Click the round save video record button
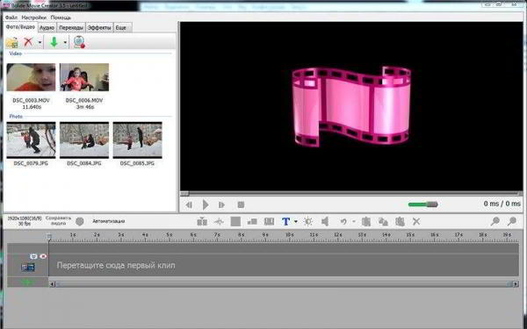The width and height of the screenshot is (527, 329). [x=80, y=222]
